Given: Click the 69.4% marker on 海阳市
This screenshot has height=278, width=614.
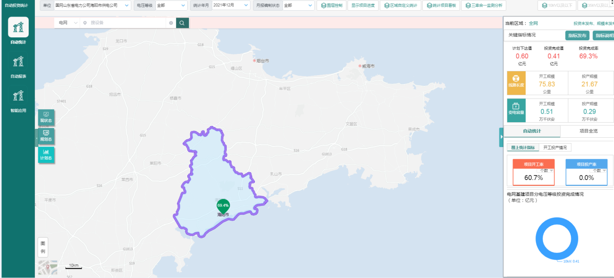Looking at the screenshot, I should tap(223, 206).
